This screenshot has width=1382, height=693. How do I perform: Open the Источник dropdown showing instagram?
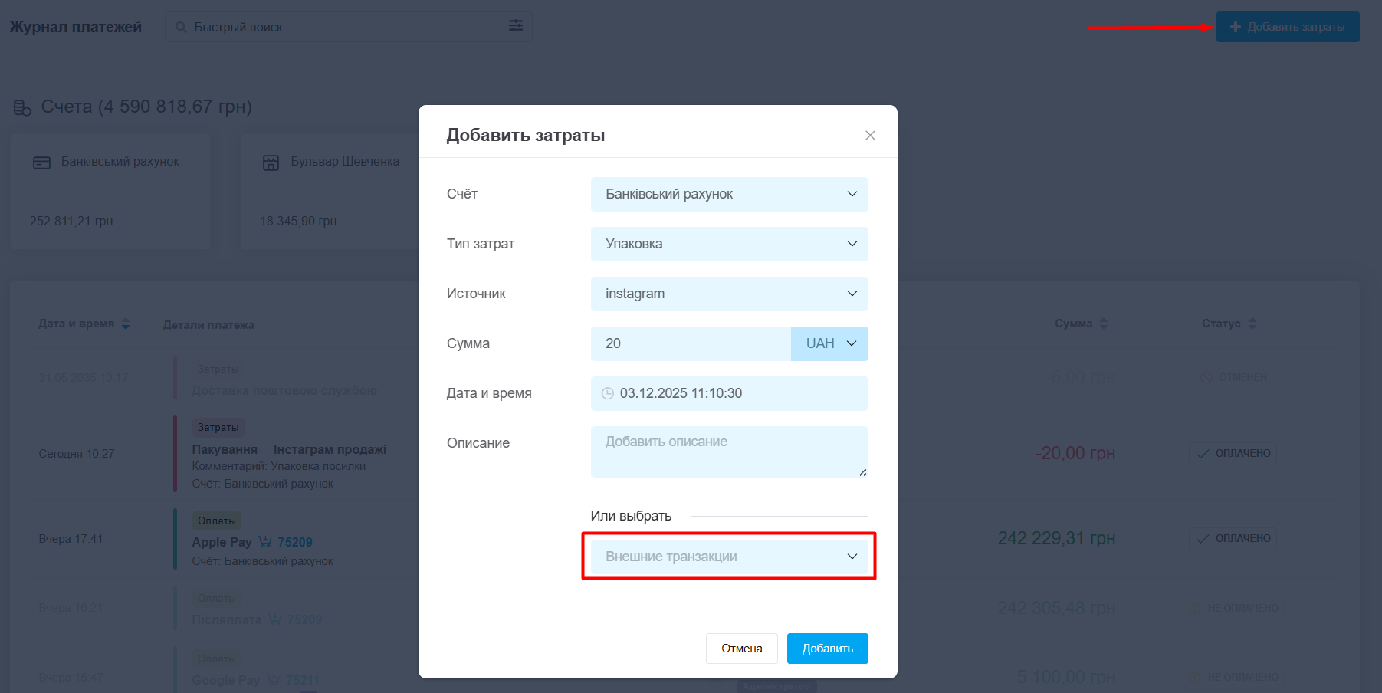pos(729,294)
